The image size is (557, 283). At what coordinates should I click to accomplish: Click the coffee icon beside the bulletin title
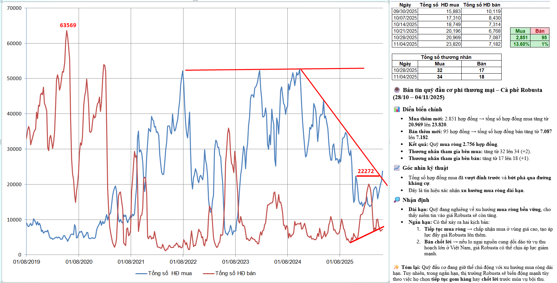[x=397, y=90]
